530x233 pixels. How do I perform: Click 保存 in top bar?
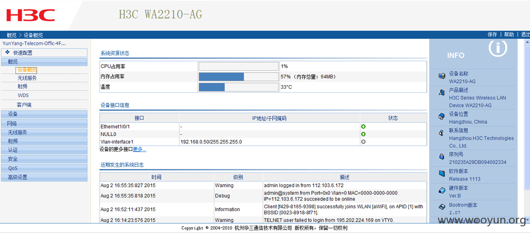[492, 35]
